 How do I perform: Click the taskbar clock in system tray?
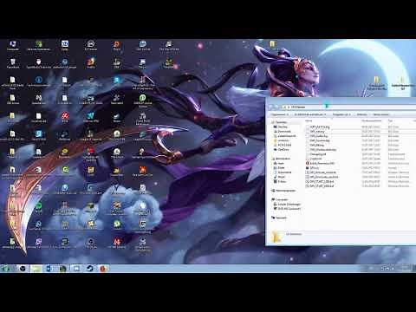406,269
